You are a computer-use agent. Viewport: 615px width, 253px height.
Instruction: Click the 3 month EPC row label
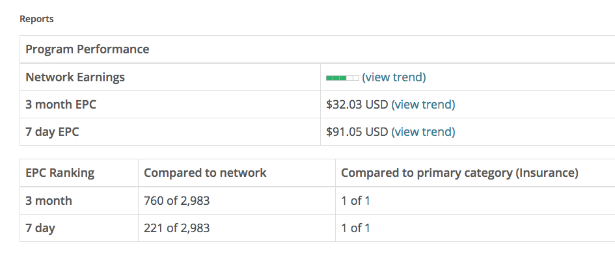(x=61, y=105)
